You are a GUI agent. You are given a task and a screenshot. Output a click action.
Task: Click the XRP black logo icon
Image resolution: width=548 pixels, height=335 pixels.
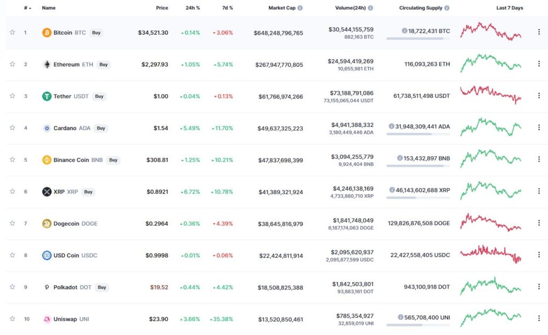coord(47,192)
